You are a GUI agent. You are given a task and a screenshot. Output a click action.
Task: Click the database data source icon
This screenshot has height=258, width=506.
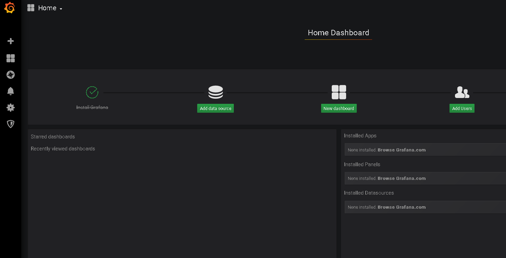[216, 92]
